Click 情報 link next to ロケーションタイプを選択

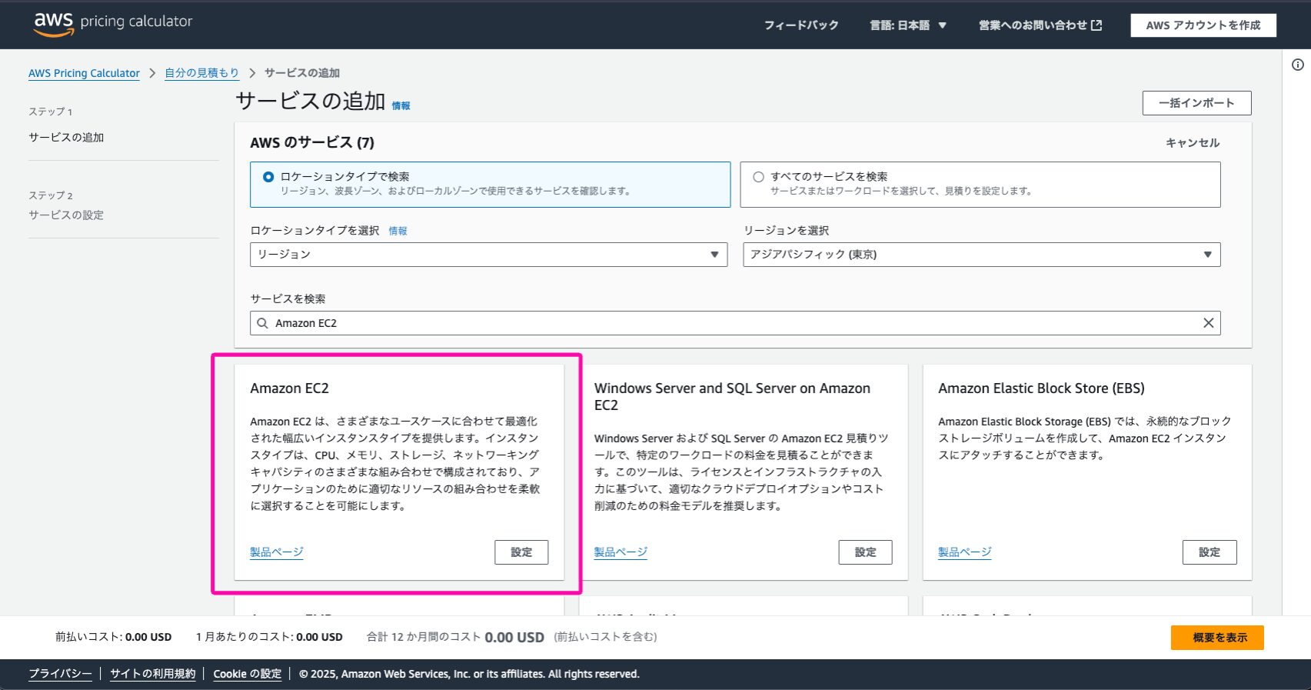point(398,231)
